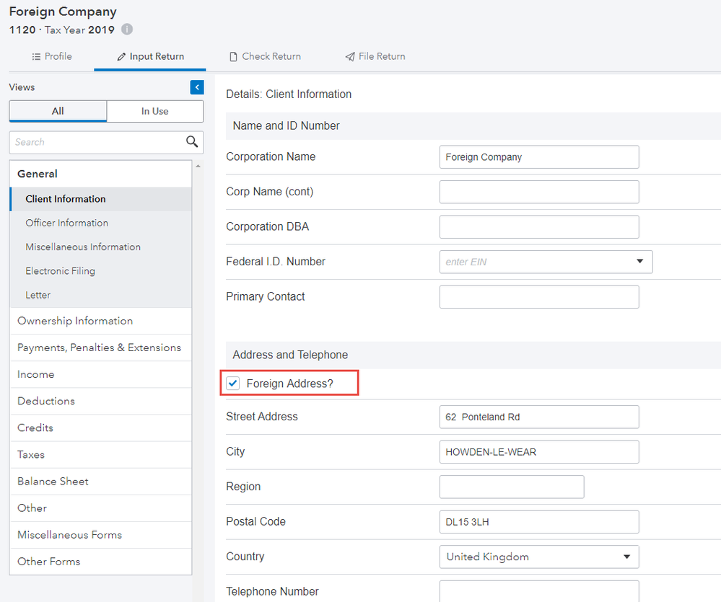Select the All views button
721x602 pixels.
tap(58, 111)
